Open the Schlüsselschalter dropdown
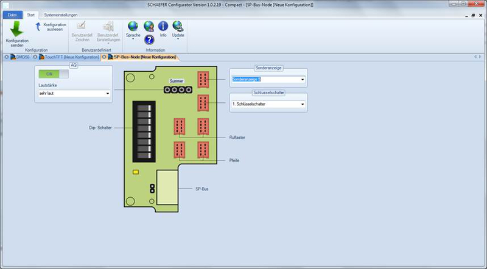487x269 pixels. pos(268,104)
